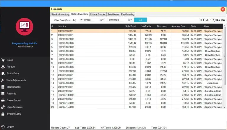The height and width of the screenshot is (130, 227).
Task: Click amount due 1337.09 cell
Action: click(180, 43)
